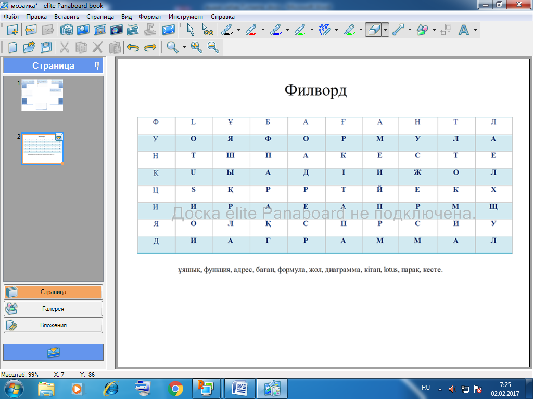Zoom in with plus magnifier
This screenshot has width=533, height=399.
click(x=196, y=47)
